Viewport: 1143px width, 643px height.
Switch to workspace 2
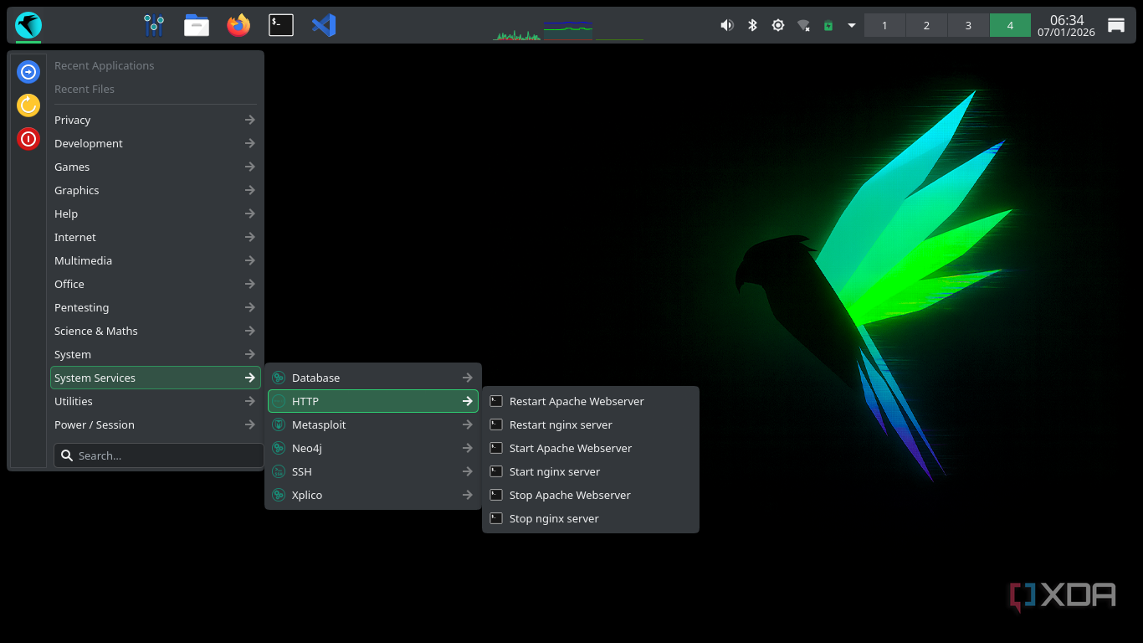926,25
